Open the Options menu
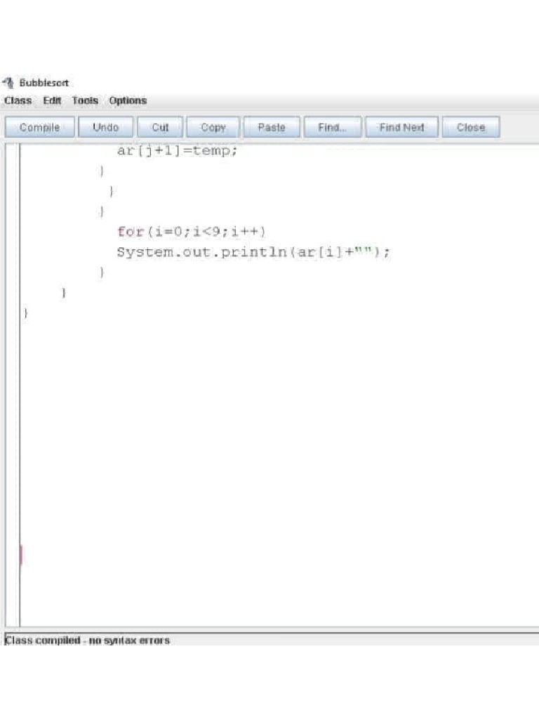The height and width of the screenshot is (719, 539). point(128,100)
